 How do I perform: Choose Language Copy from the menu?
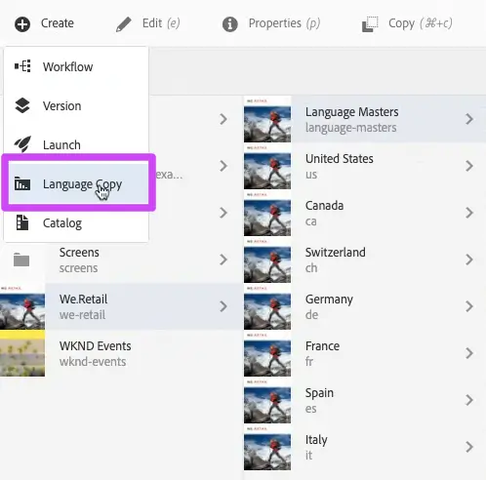click(78, 184)
